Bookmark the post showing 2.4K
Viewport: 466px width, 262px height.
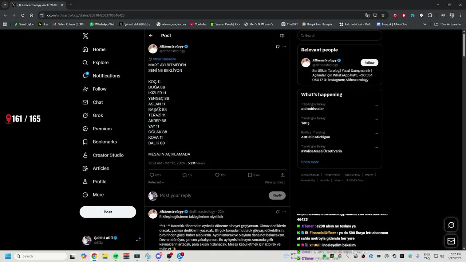(250, 175)
